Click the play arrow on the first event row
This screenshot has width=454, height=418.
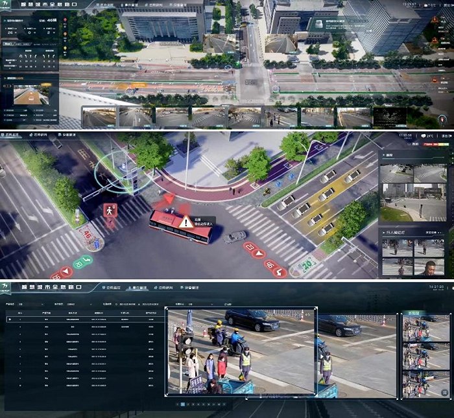(x=9, y=319)
